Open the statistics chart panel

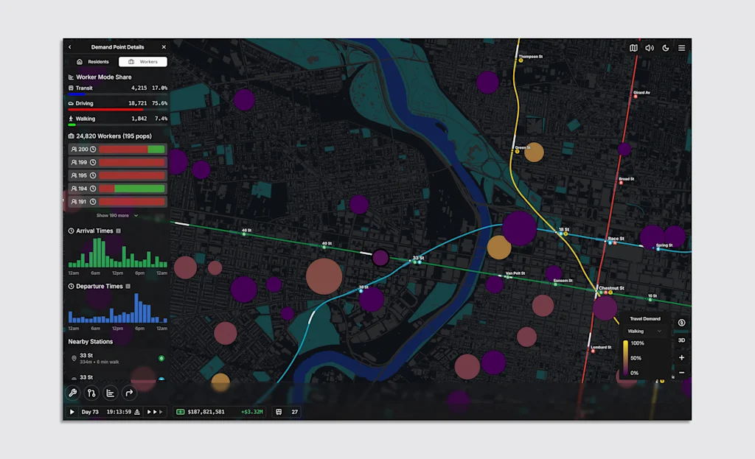pyautogui.click(x=111, y=393)
